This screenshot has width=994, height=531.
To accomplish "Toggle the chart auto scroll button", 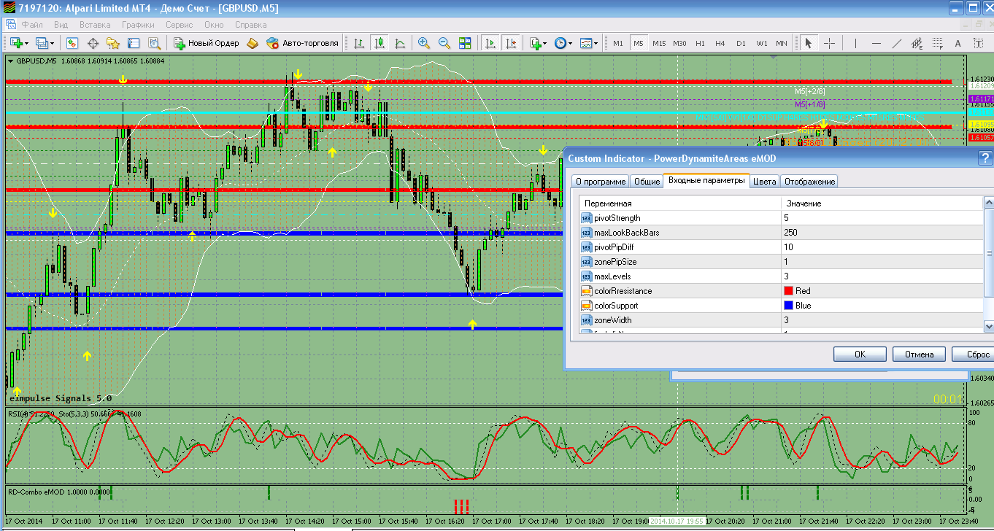I will [x=490, y=43].
